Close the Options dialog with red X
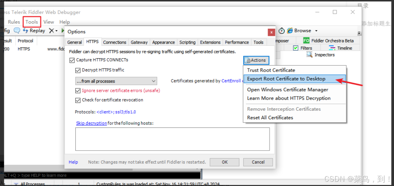 pyautogui.click(x=271, y=32)
